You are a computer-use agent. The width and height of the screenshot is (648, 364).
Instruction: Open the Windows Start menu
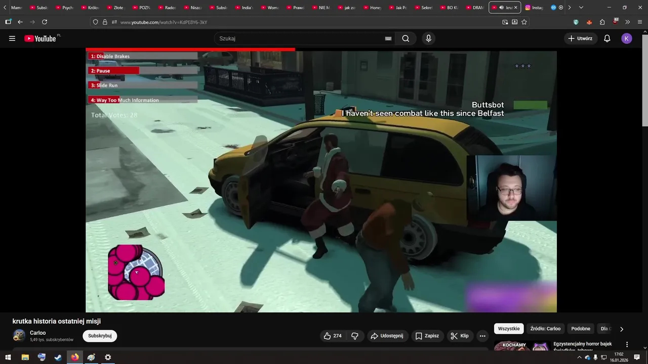tap(8, 357)
